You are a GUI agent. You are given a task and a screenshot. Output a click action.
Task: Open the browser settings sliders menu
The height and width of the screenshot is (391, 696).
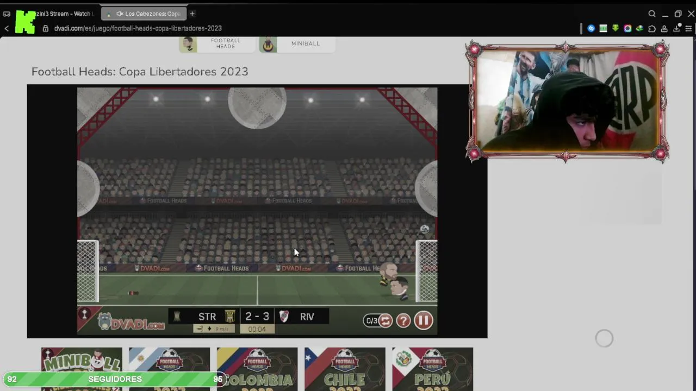pos(688,28)
